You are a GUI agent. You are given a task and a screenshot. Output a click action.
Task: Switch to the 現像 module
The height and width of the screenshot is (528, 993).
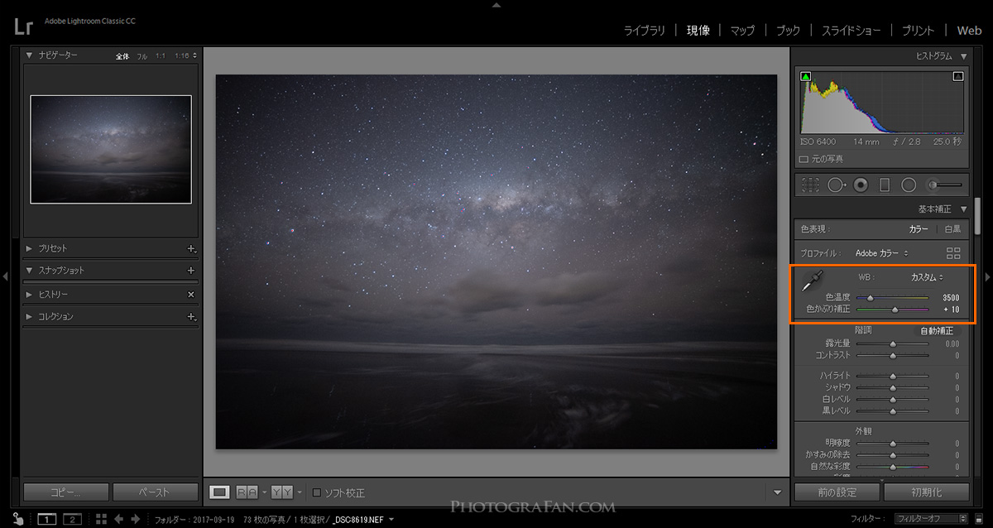698,31
